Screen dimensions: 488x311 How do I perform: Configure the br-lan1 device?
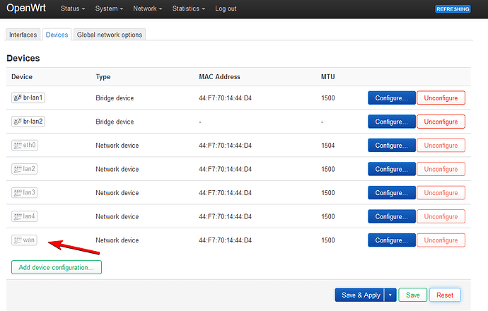click(x=392, y=98)
